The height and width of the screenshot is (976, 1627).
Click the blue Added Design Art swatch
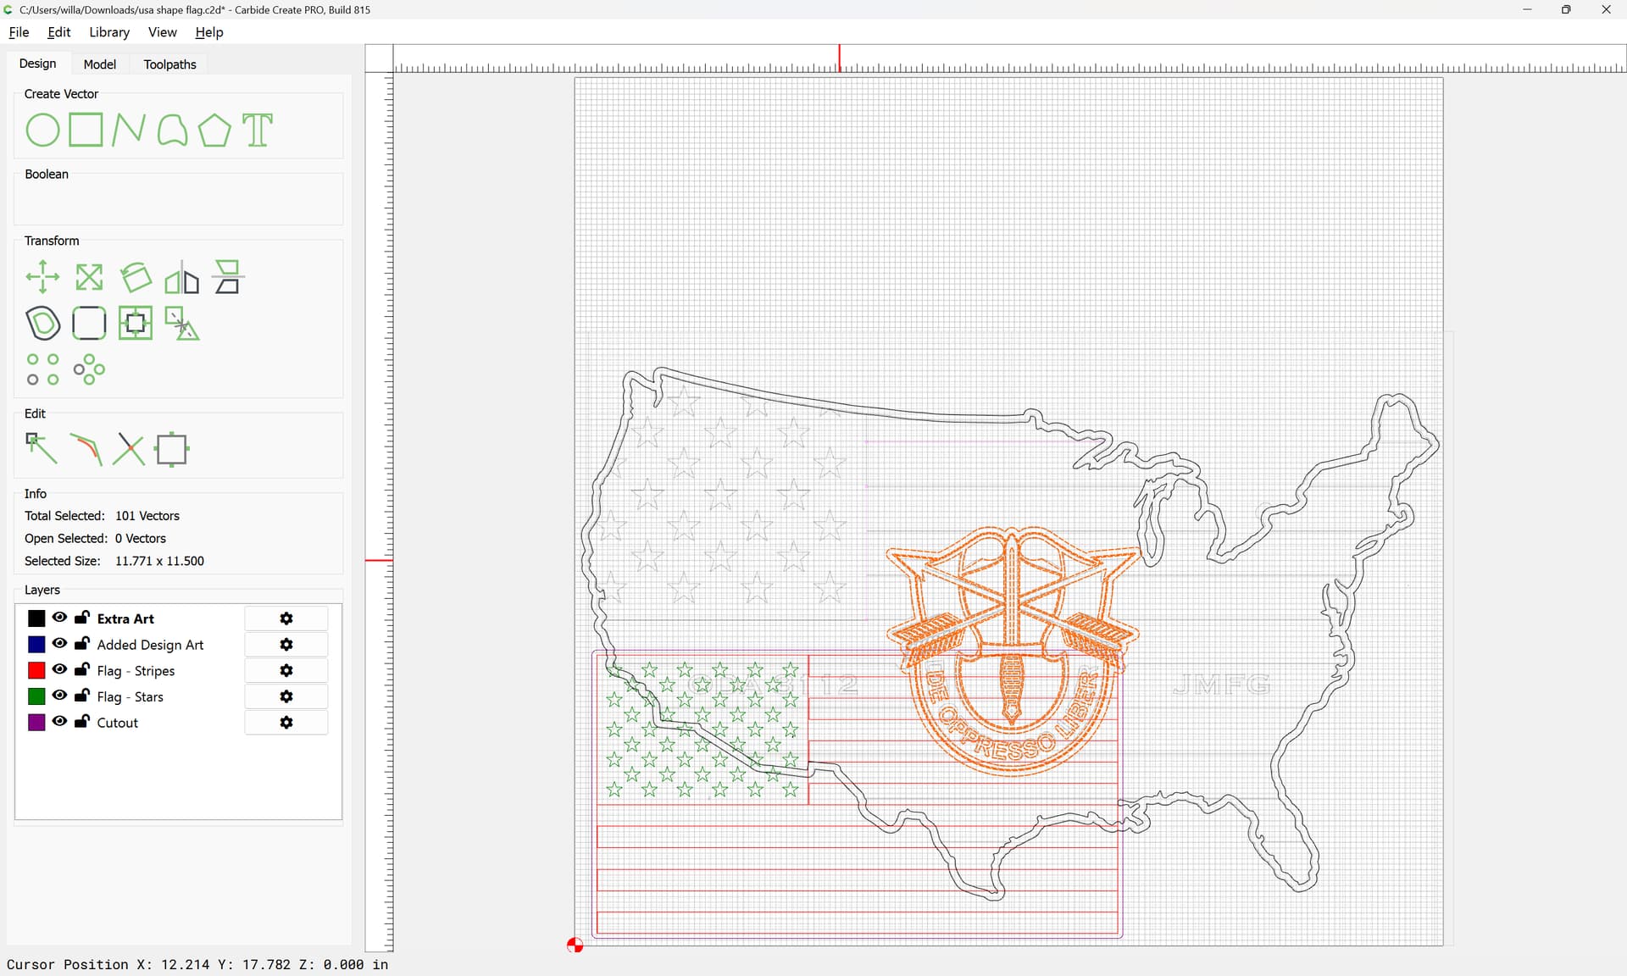(36, 645)
